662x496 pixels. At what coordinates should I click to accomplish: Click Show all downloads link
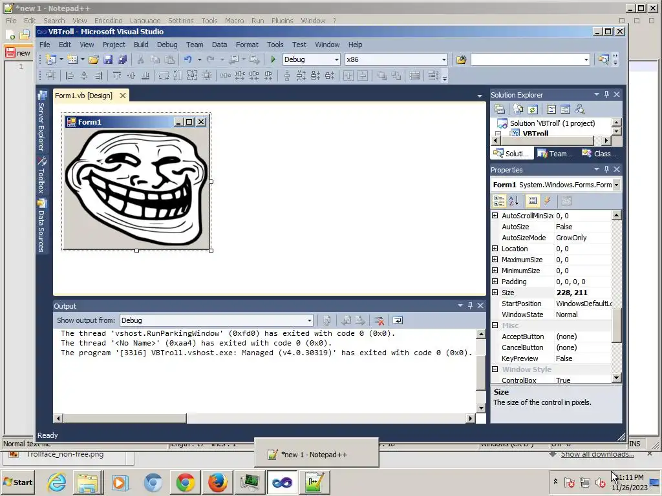click(597, 454)
